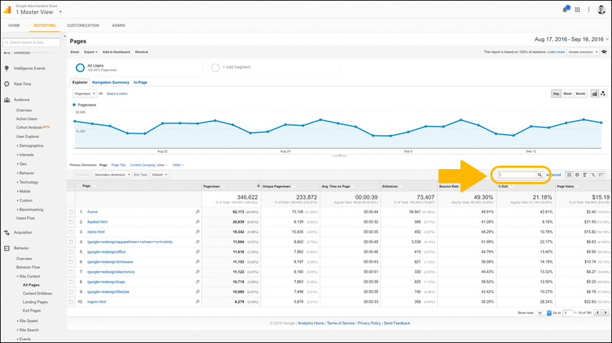Open the Export dropdown

click(x=90, y=52)
